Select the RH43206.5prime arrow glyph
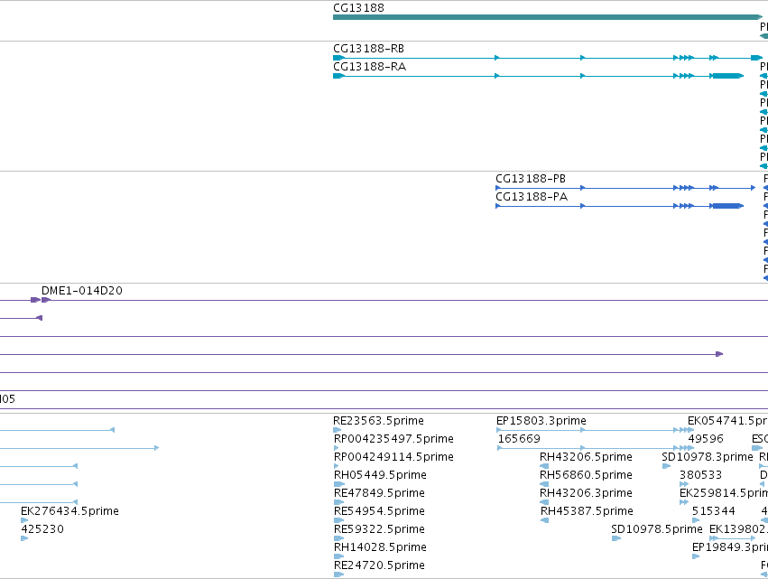 coord(543,466)
